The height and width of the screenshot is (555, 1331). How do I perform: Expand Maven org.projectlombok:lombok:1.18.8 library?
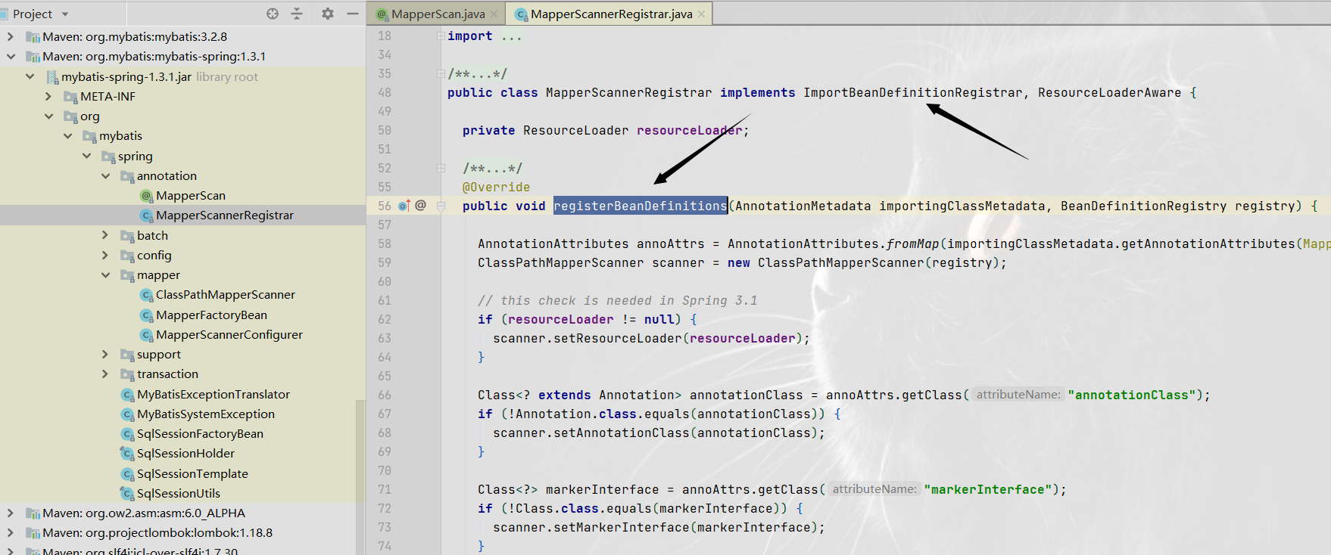pyautogui.click(x=10, y=532)
